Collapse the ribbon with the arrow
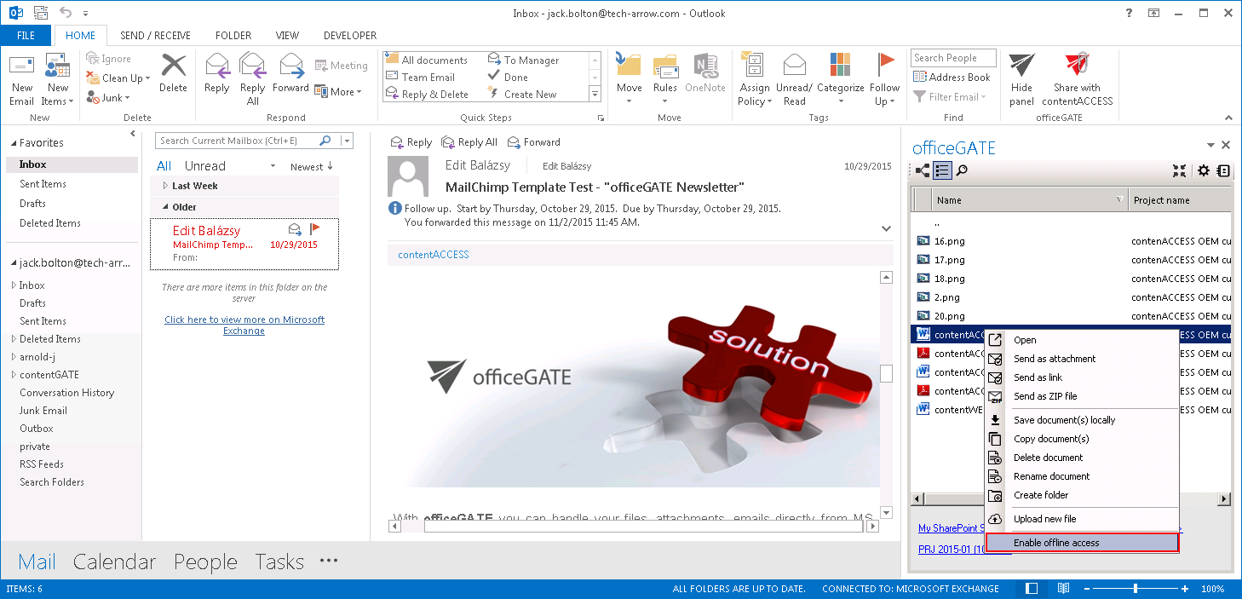 1228,118
